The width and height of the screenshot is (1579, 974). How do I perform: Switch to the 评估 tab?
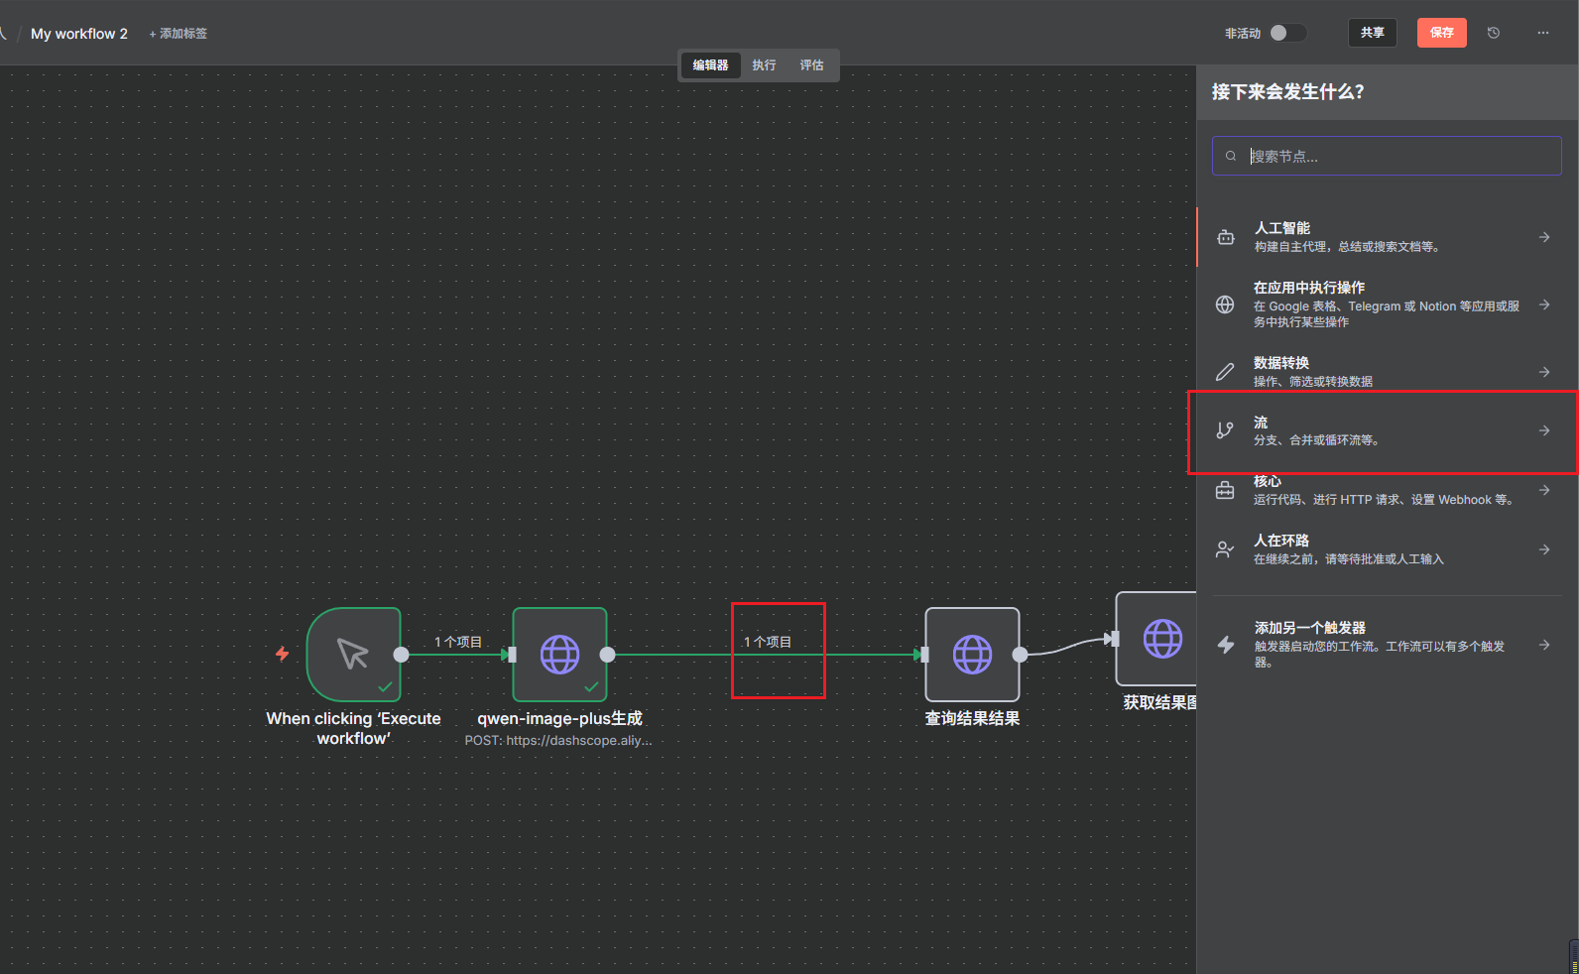tap(811, 65)
